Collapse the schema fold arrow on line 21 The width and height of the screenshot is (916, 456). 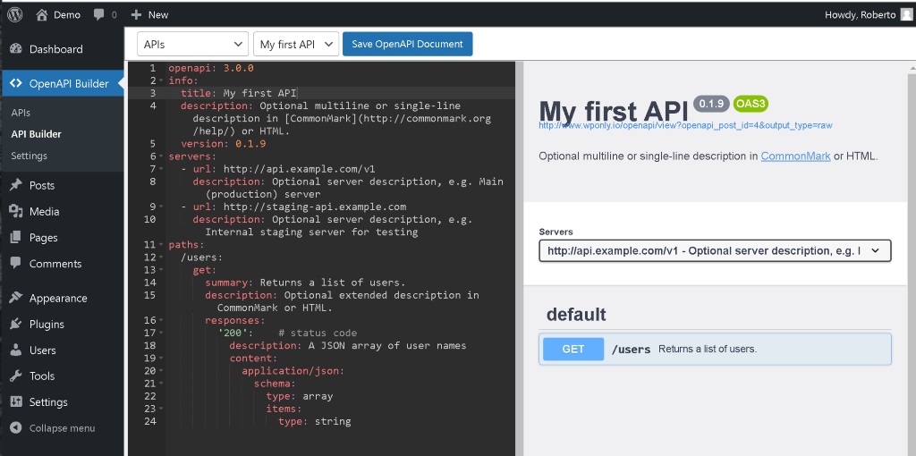(161, 384)
